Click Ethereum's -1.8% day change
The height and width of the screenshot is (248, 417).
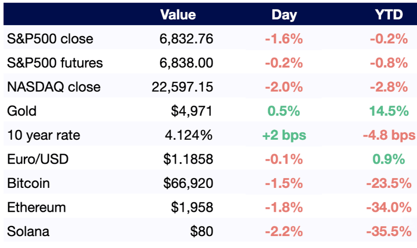click(x=284, y=207)
